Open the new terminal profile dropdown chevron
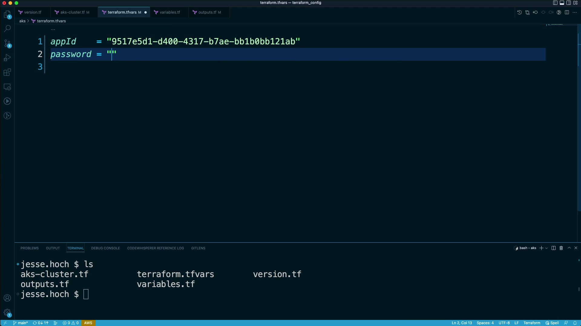The image size is (581, 326). click(x=547, y=248)
